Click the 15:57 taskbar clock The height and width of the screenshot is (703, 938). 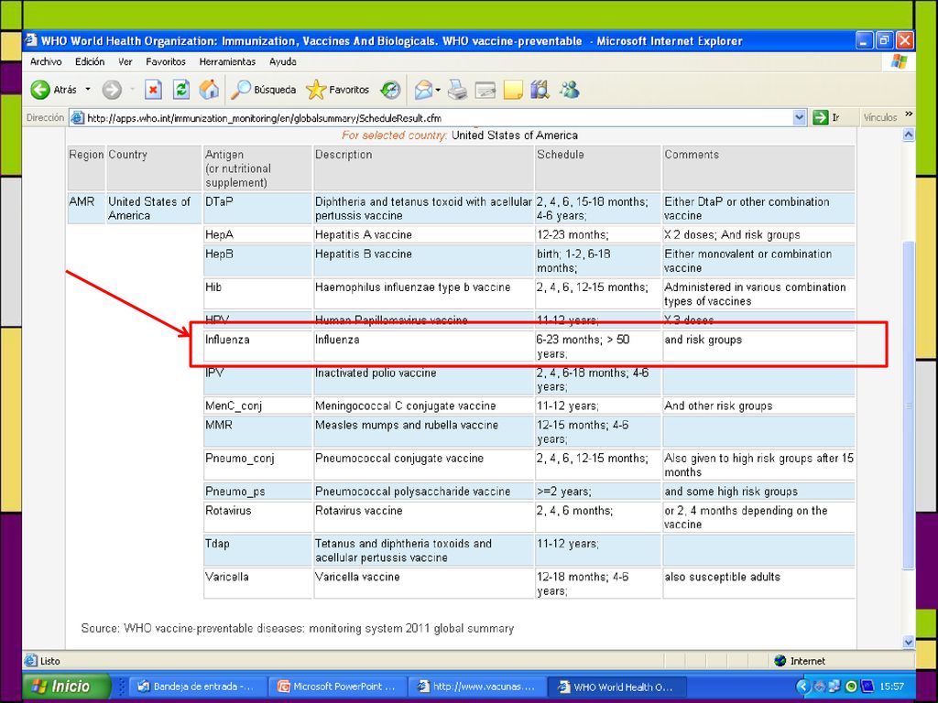[891, 687]
